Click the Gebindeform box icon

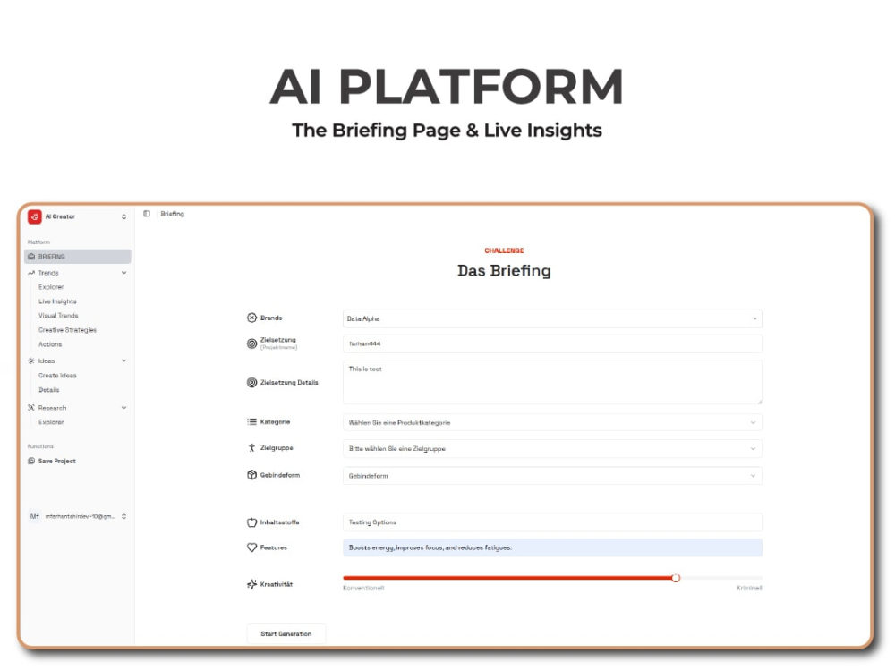pyautogui.click(x=251, y=475)
